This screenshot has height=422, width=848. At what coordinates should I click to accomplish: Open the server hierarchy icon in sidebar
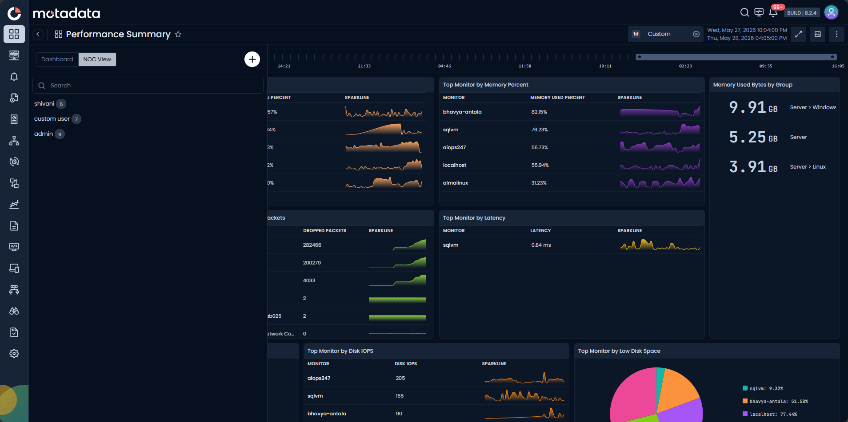tap(14, 290)
